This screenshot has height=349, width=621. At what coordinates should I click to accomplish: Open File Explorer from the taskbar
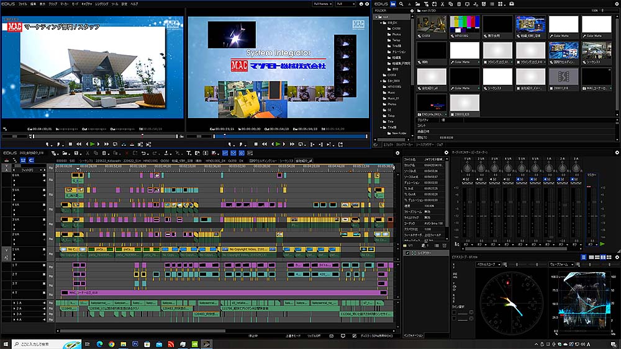coord(123,344)
